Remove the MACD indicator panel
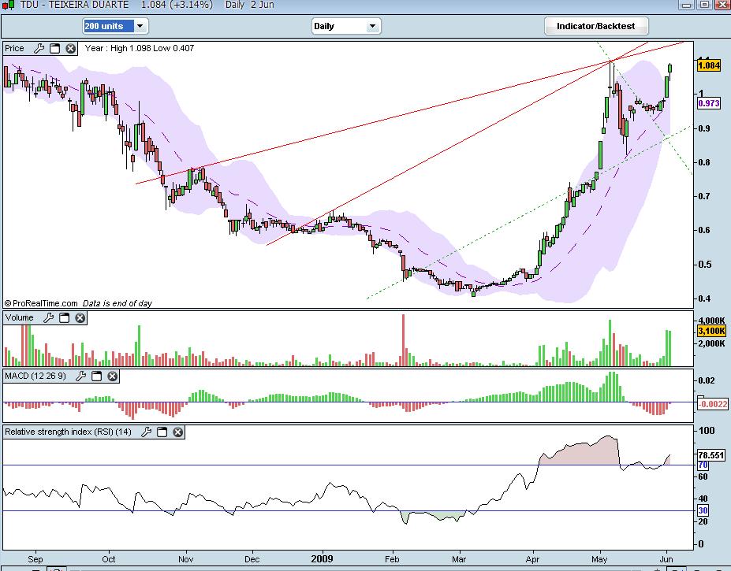The height and width of the screenshot is (571, 731). [x=112, y=376]
